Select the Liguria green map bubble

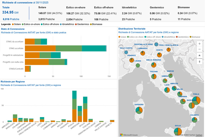(138, 65)
